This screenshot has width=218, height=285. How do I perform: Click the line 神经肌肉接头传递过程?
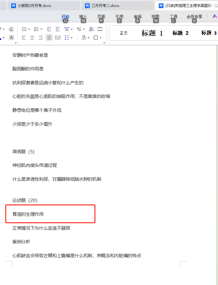coord(34,165)
